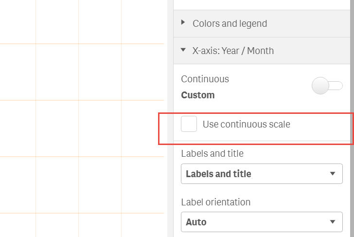Click the bold "Custom" text under Continuous
Image resolution: width=354 pixels, height=237 pixels.
197,95
